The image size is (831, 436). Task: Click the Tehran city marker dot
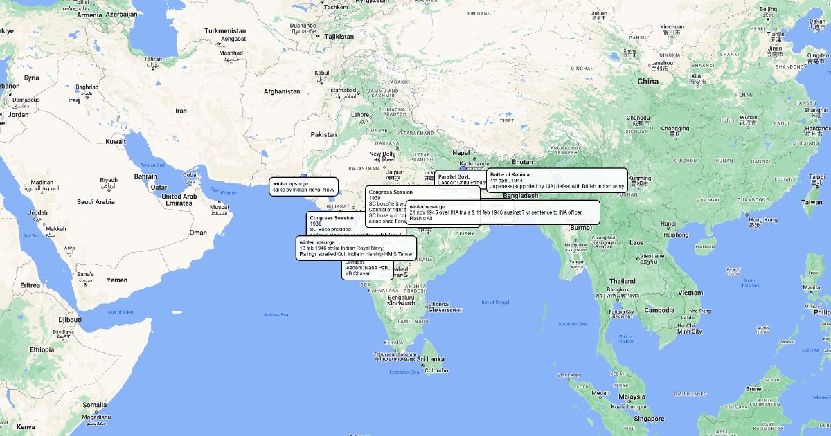click(x=152, y=66)
